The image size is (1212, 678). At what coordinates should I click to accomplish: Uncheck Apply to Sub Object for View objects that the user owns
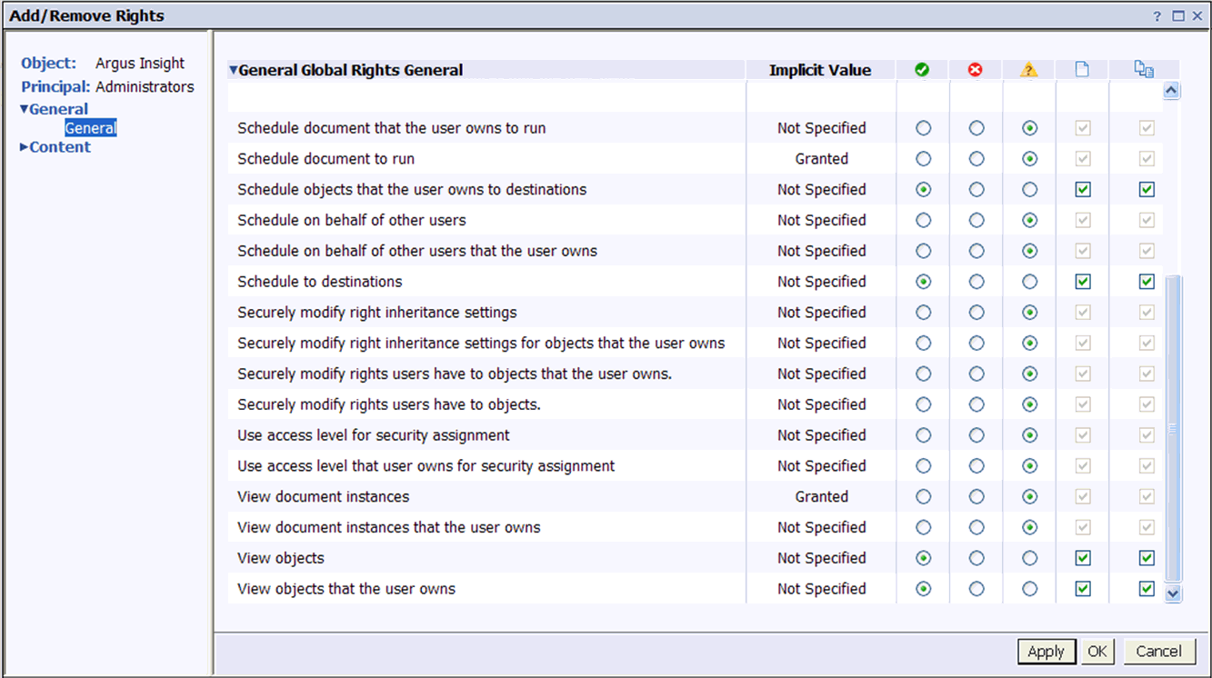tap(1147, 589)
